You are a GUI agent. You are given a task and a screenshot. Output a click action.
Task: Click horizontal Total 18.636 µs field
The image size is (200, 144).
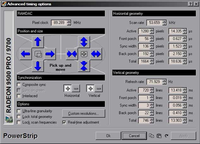[176, 61]
